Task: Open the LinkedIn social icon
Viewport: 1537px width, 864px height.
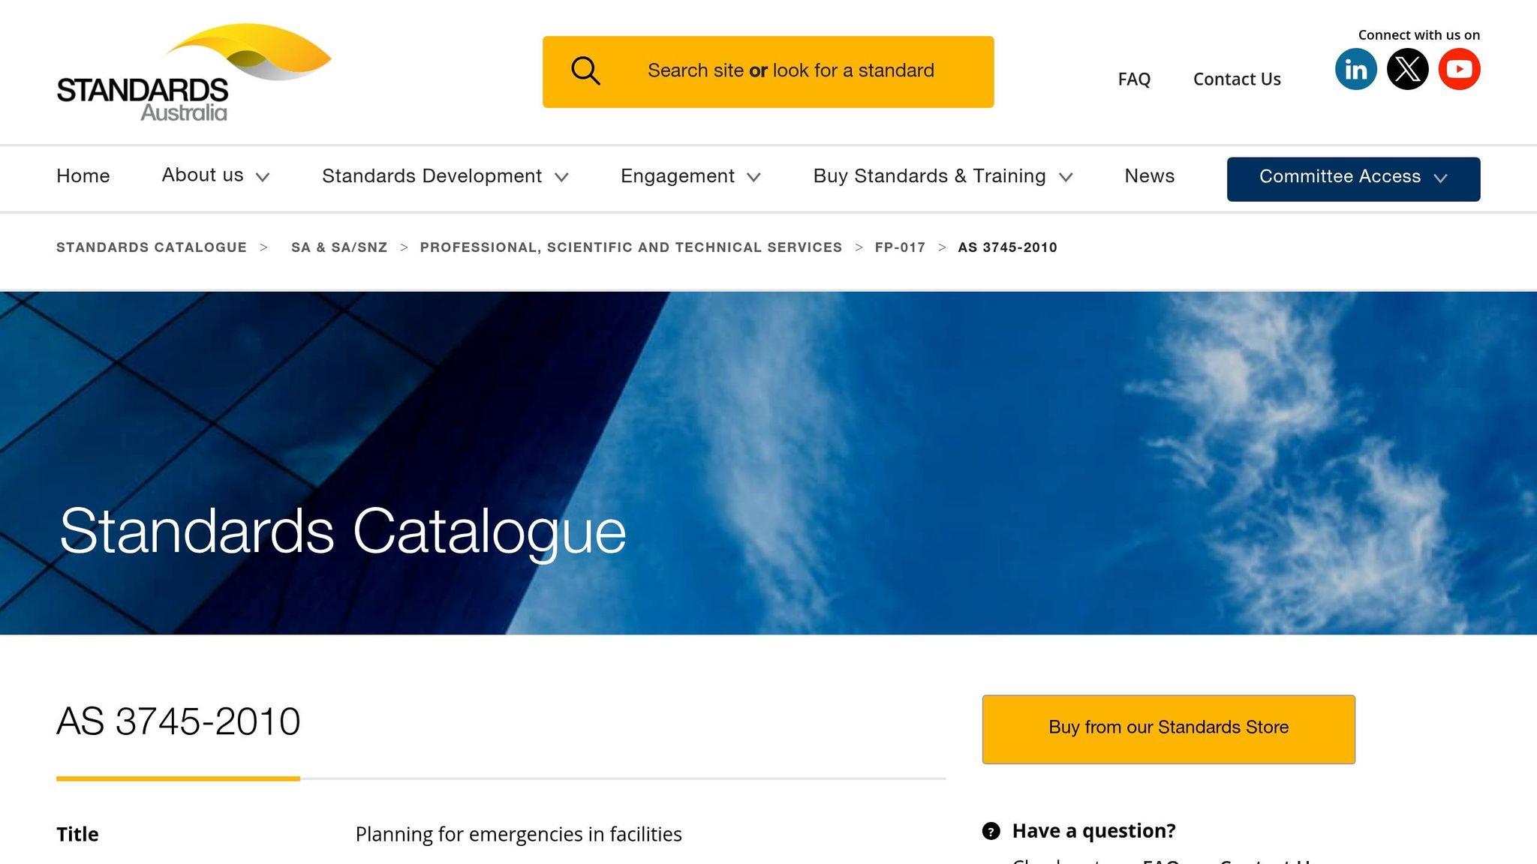Action: point(1355,69)
